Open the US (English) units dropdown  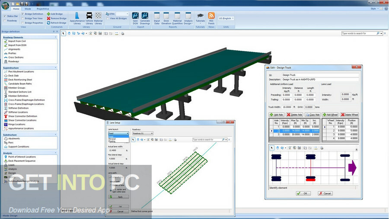(x=226, y=18)
